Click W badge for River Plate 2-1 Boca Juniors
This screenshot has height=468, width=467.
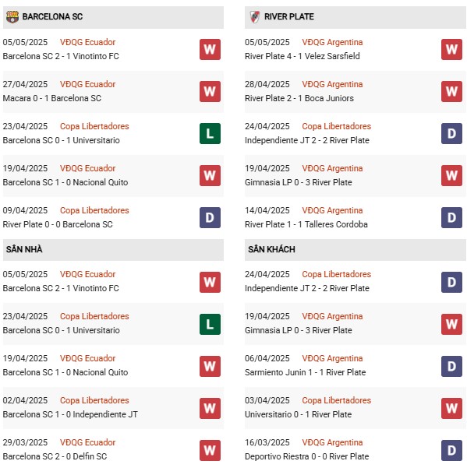(x=451, y=91)
